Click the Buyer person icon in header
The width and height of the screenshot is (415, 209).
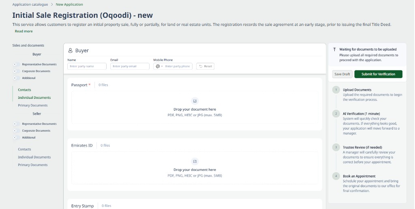coord(71,51)
